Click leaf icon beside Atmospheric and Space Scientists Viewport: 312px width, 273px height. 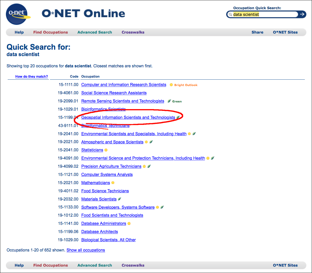[x=151, y=142]
